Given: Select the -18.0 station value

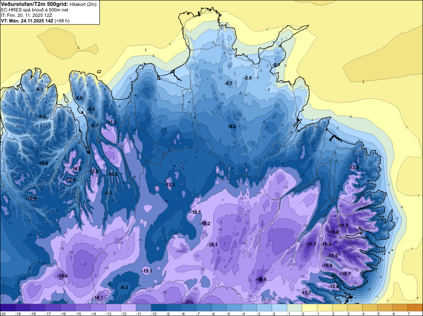Looking at the screenshot, I should [334, 232].
